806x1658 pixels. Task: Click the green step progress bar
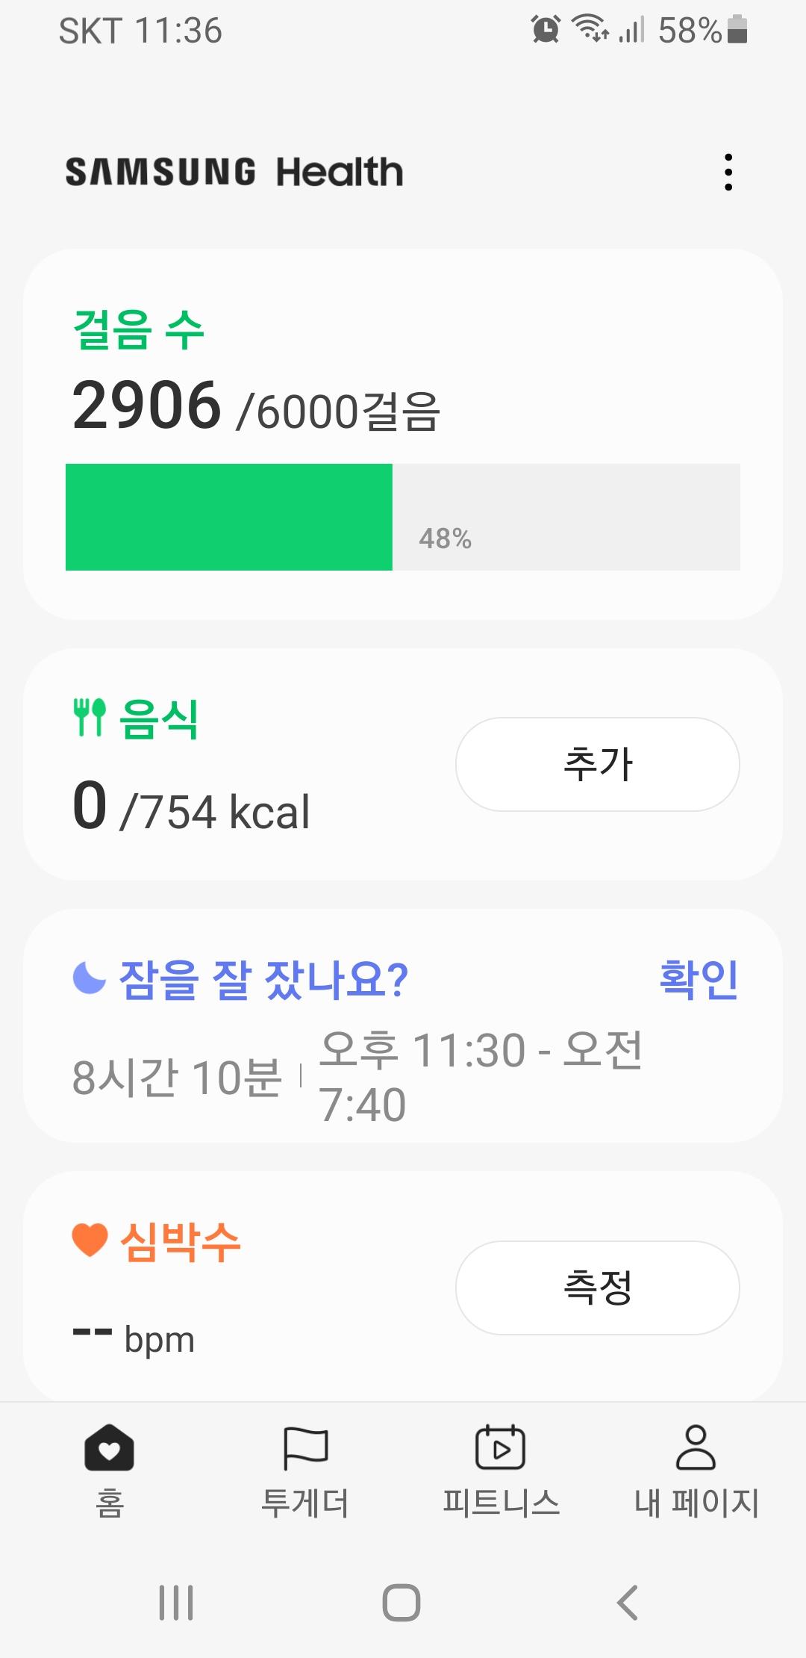[x=229, y=517]
